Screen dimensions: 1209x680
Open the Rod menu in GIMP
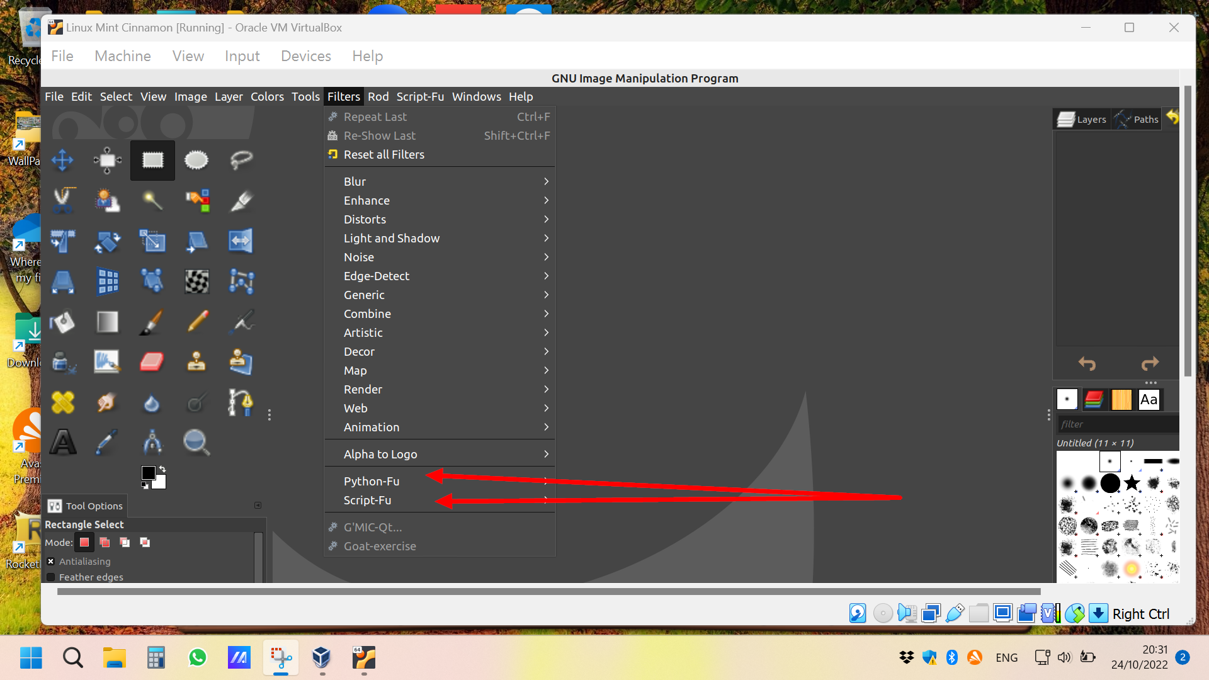(378, 97)
